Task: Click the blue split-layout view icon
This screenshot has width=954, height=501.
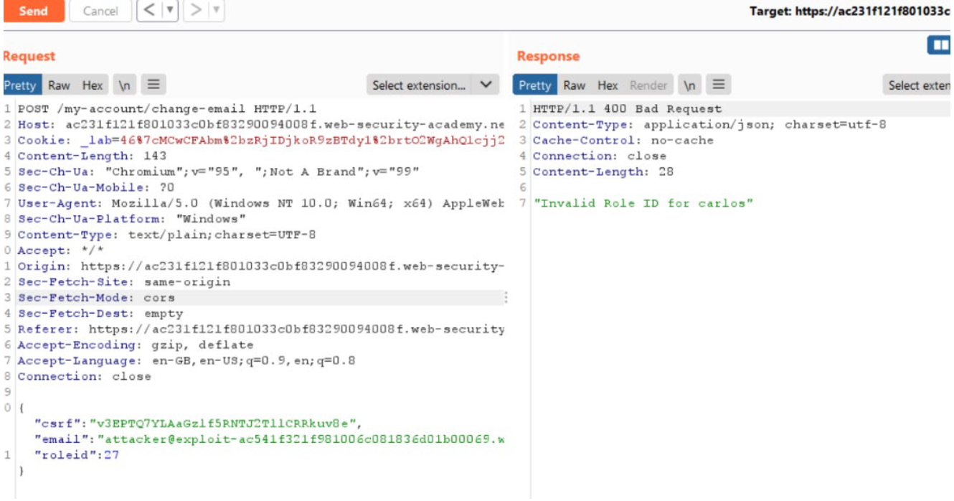Action: 940,46
